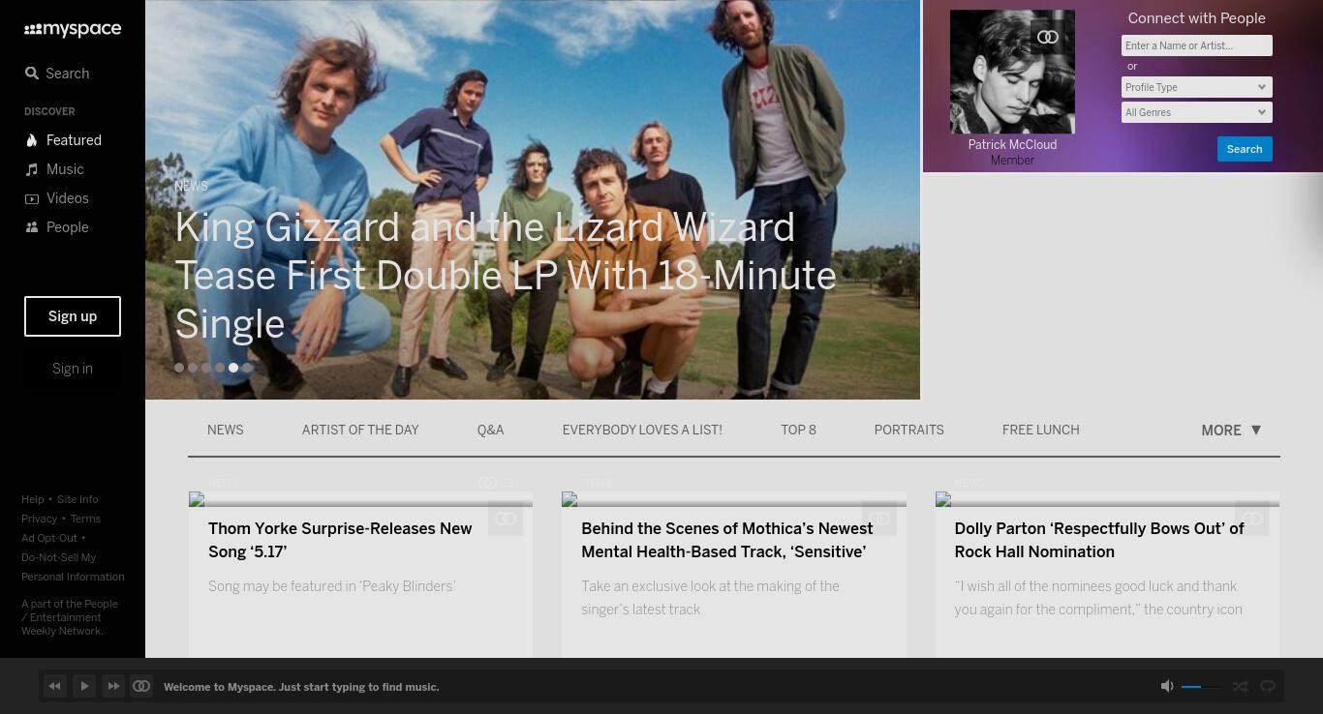Screen dimensions: 1323x714
Task: Click the connect icon on Patrick McCloud's photo
Action: click(1048, 38)
